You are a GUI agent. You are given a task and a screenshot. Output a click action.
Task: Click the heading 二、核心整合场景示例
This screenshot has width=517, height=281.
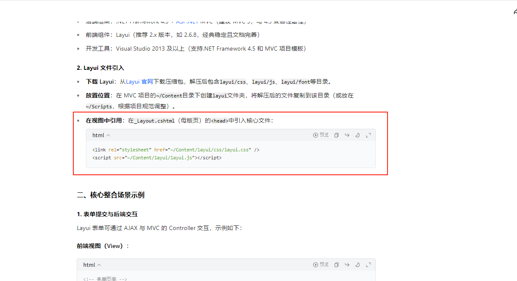pyautogui.click(x=111, y=195)
